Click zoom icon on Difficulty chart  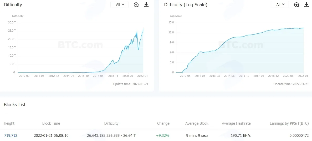pos(136,5)
